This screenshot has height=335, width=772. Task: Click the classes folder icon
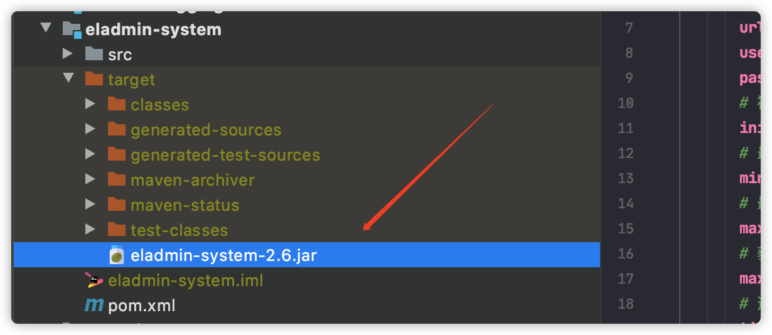click(117, 104)
